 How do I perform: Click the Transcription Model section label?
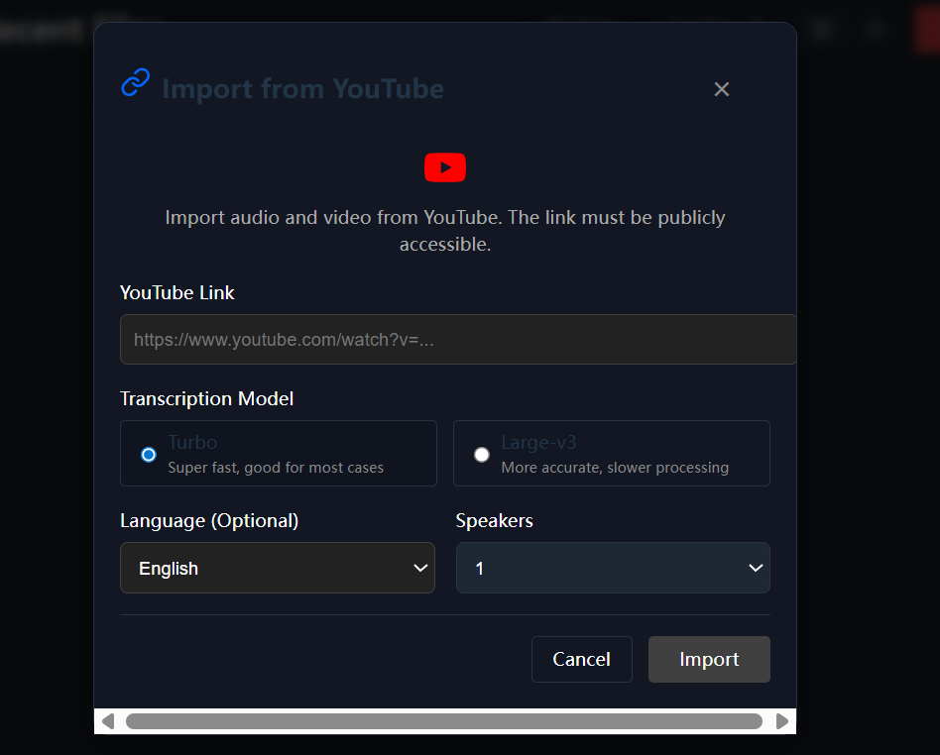tap(206, 398)
